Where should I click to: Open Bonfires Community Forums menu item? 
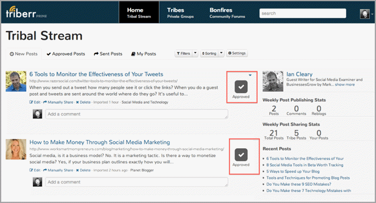coord(227,13)
